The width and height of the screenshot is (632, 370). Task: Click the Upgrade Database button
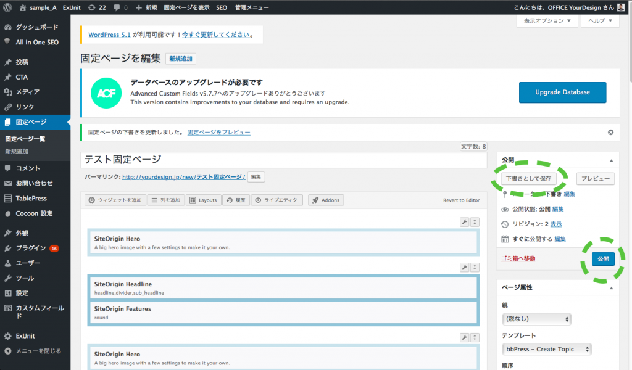(x=562, y=92)
